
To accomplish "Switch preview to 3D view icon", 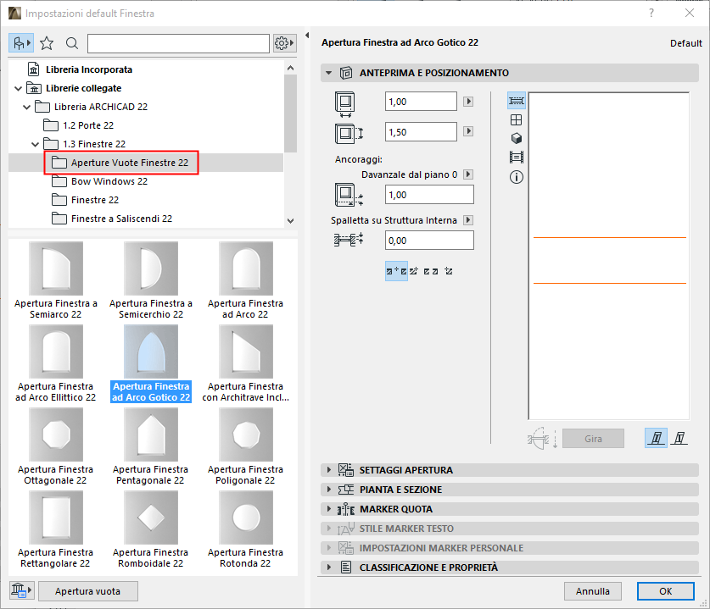I will pyautogui.click(x=517, y=138).
